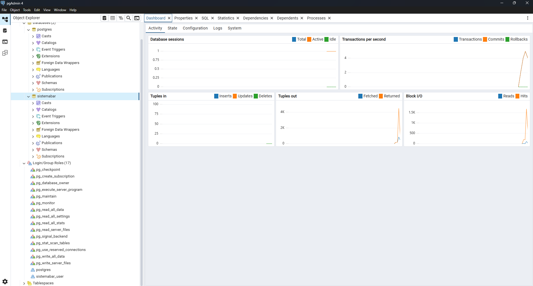Click Catalogs icon under postgres
This screenshot has width=533, height=286.
(x=38, y=43)
